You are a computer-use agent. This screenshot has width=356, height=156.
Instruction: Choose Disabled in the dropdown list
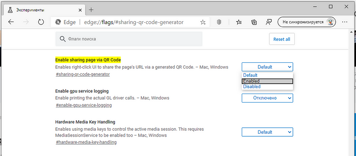pyautogui.click(x=267, y=87)
